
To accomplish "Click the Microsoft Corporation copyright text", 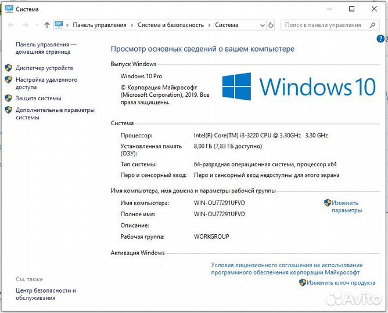I will coord(165,95).
